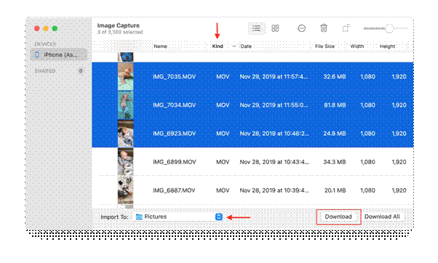Click the Image Capture window title
438x263 pixels.
[118, 25]
